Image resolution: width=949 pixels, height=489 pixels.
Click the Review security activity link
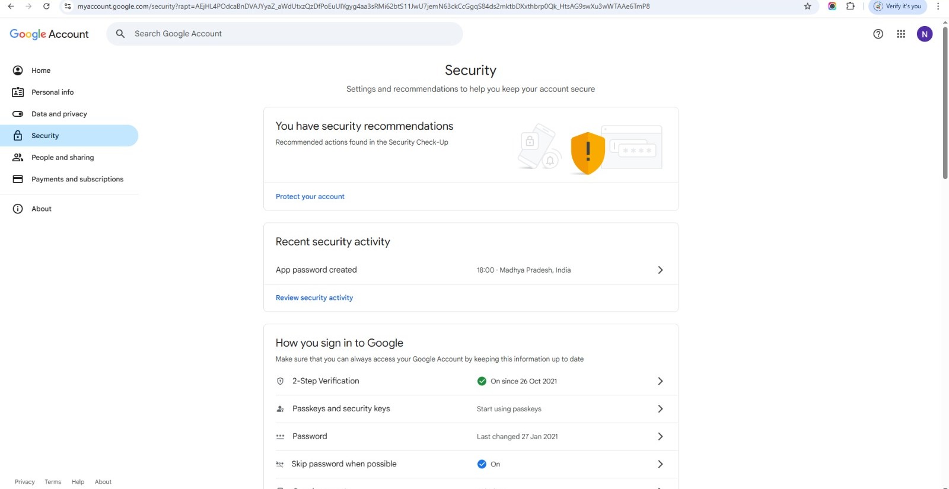(x=314, y=298)
